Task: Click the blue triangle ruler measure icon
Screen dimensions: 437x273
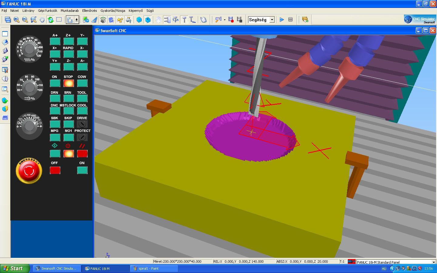Action: click(x=94, y=20)
